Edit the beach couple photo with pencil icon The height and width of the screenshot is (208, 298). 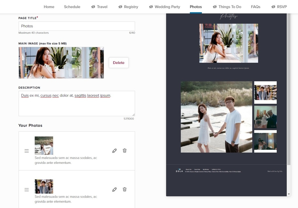[x=114, y=151]
